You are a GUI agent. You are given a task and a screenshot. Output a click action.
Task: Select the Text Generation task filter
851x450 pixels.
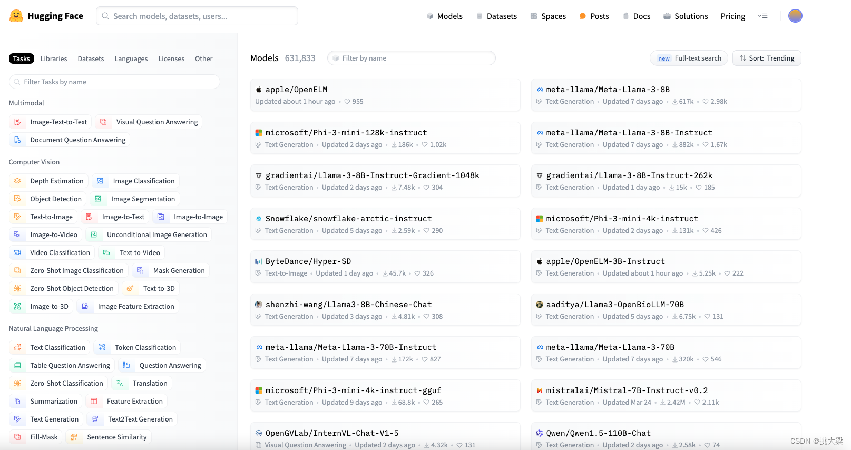[x=46, y=419]
